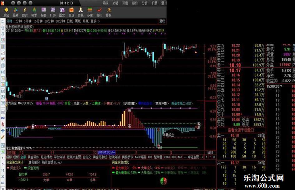Select the 即时 lightning toolbar icon
Viewport: 295px width, 190px height.
pos(25,12)
